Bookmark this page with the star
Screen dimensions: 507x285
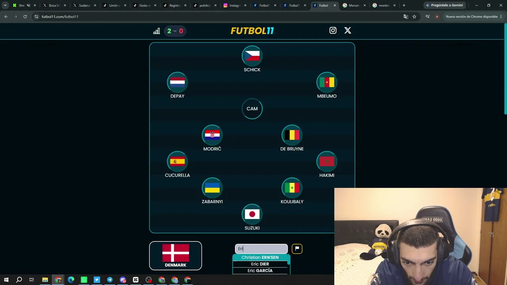pyautogui.click(x=414, y=17)
